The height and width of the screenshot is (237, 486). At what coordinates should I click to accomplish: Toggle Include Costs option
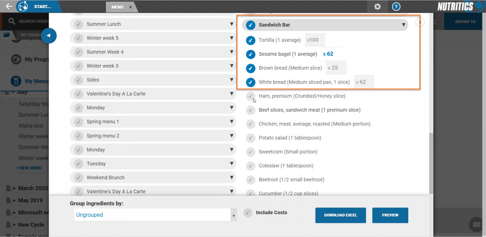tap(248, 212)
